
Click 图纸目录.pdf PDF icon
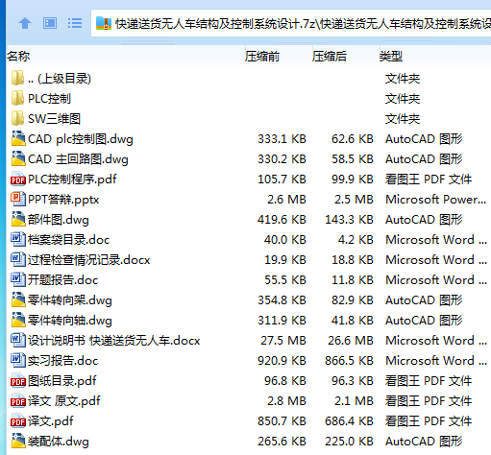pos(18,381)
